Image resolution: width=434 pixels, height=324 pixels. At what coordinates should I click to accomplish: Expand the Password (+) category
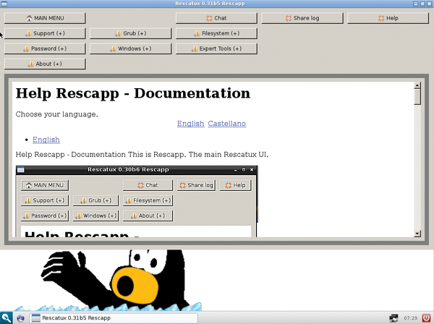[x=45, y=48]
